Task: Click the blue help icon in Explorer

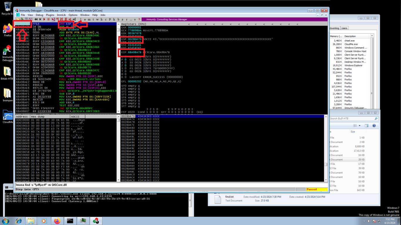Action: click(x=374, y=126)
